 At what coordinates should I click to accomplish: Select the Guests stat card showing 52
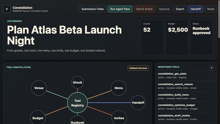(x=152, y=38)
